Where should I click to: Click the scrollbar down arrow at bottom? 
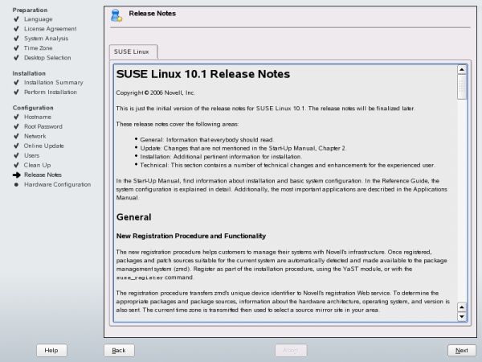(462, 316)
